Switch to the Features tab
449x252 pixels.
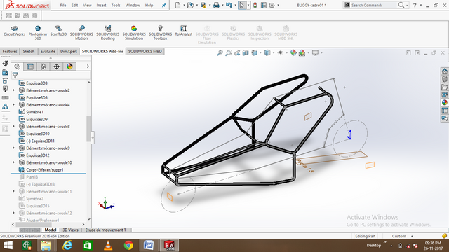pos(10,51)
